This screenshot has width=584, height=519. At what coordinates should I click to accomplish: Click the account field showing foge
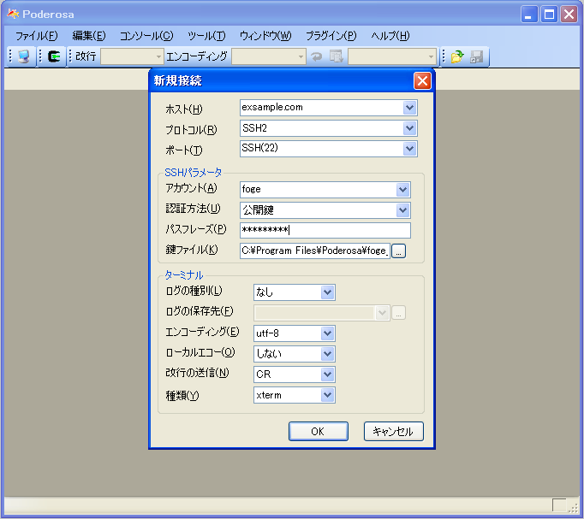coord(319,190)
